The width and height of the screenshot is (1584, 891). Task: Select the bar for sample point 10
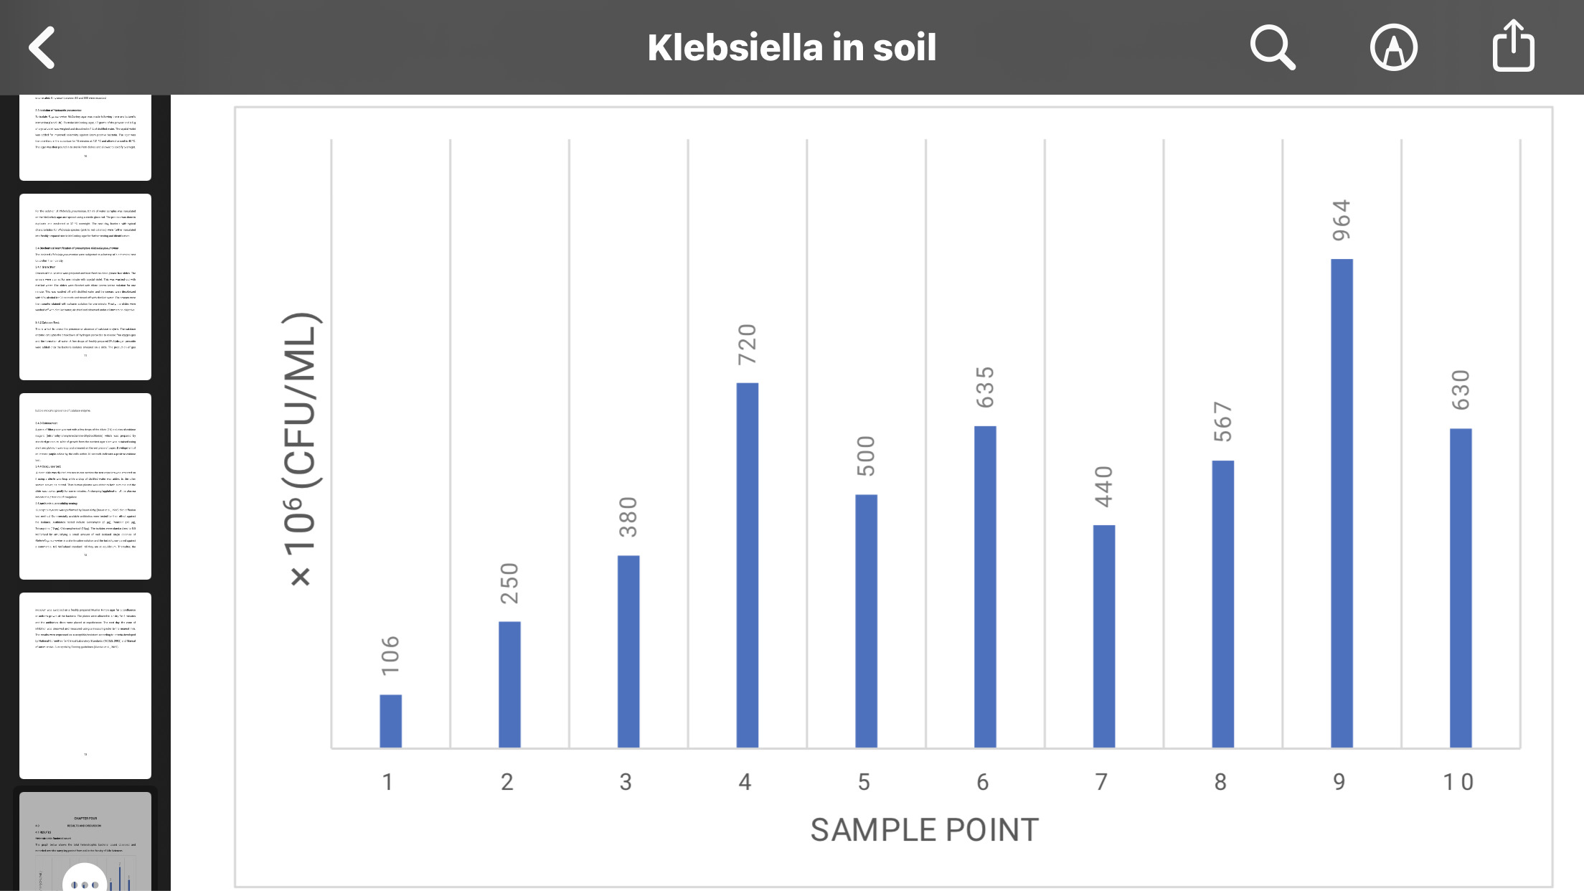click(1461, 588)
